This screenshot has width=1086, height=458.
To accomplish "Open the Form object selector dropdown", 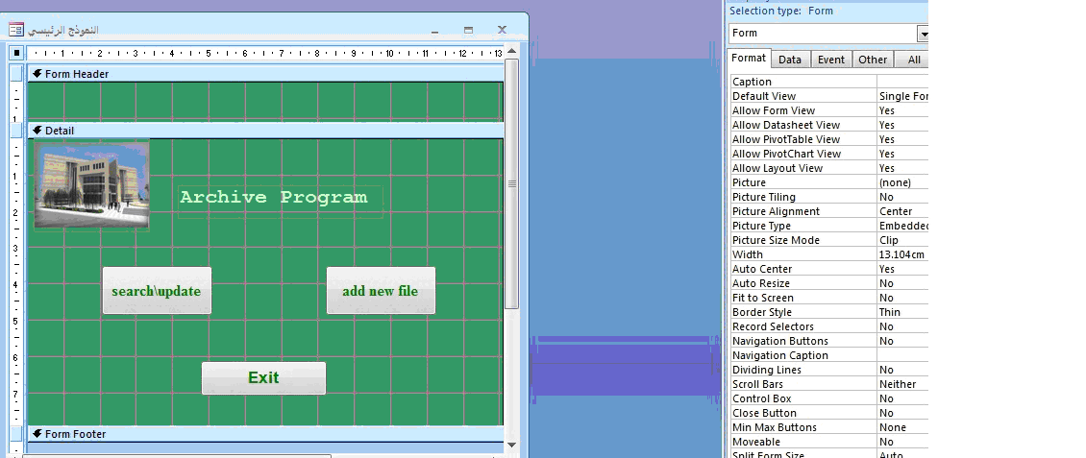I will tap(923, 34).
